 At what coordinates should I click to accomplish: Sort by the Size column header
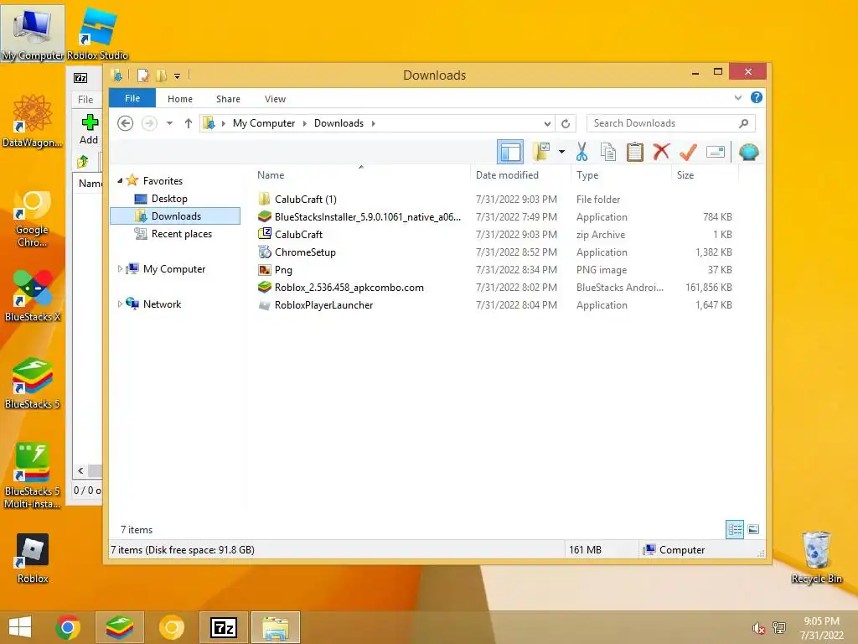(705, 175)
